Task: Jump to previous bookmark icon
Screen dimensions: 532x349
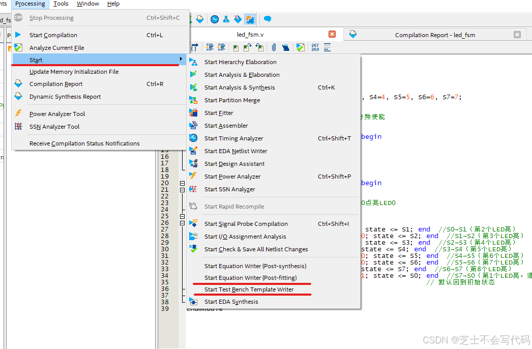Action: pyautogui.click(x=259, y=47)
